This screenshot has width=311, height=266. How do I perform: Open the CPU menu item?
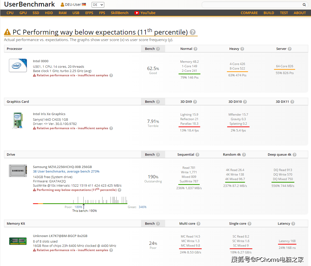(10, 13)
